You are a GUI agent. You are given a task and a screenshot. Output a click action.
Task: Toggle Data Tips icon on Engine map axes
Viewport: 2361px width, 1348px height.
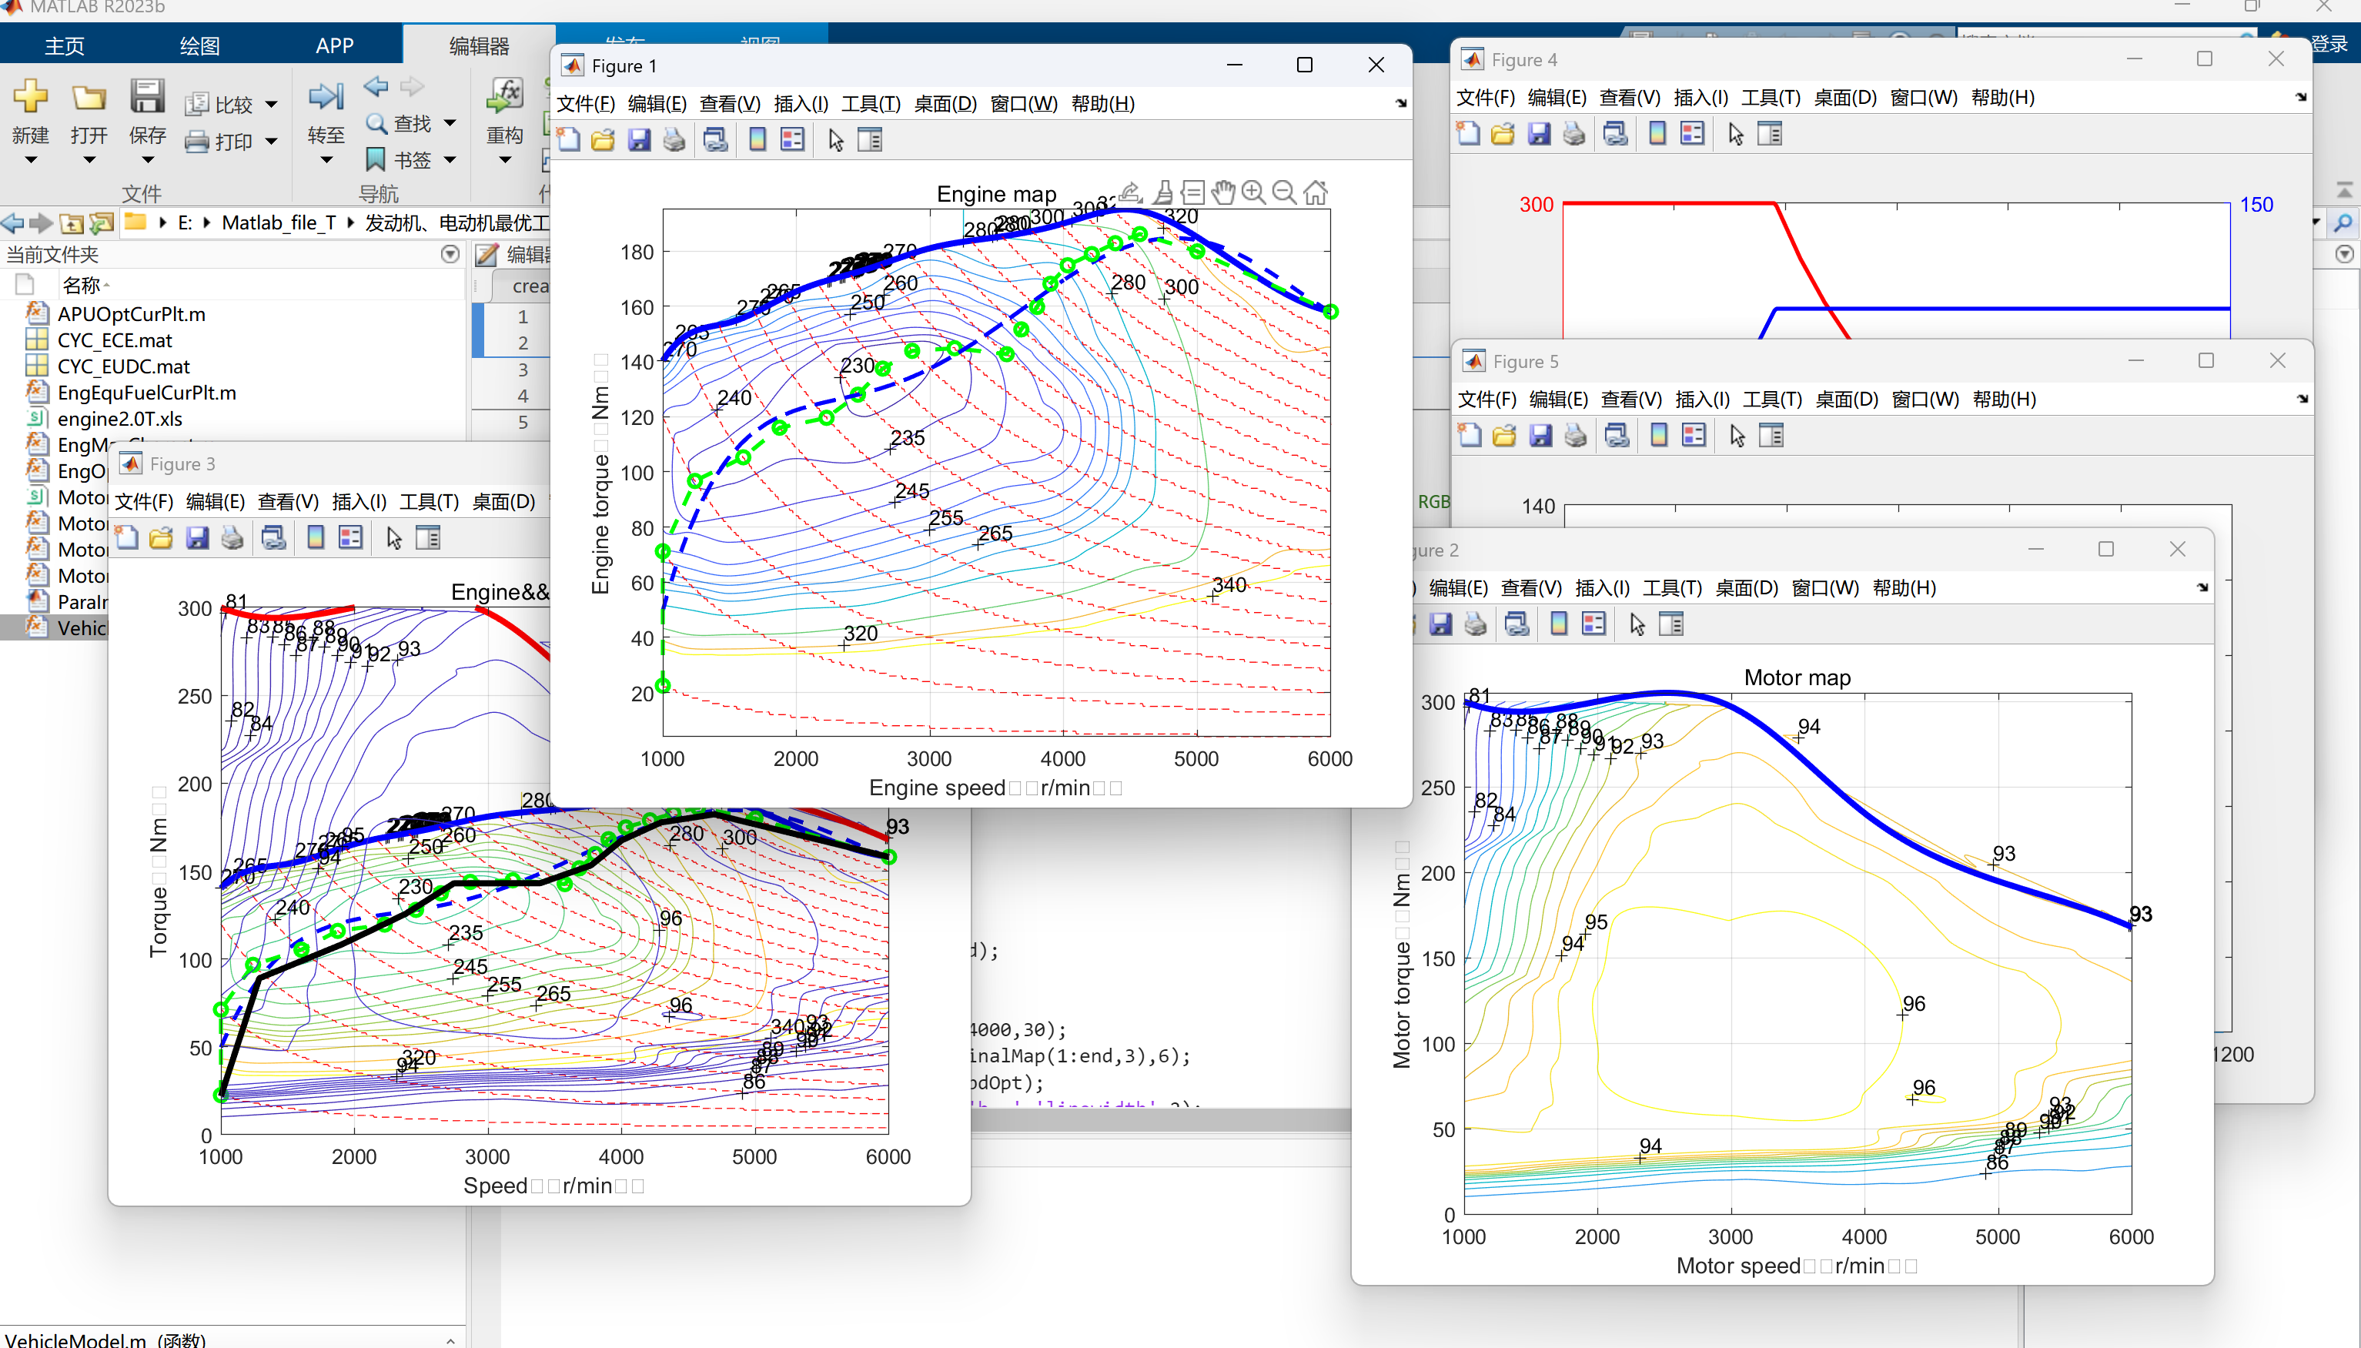coord(1193,192)
